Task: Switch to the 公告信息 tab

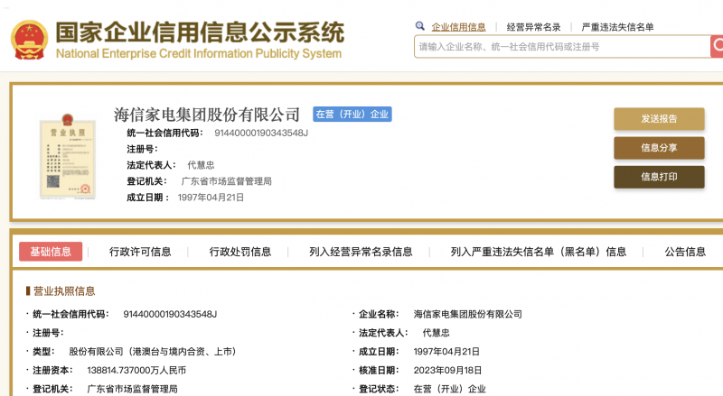Action: coord(685,252)
